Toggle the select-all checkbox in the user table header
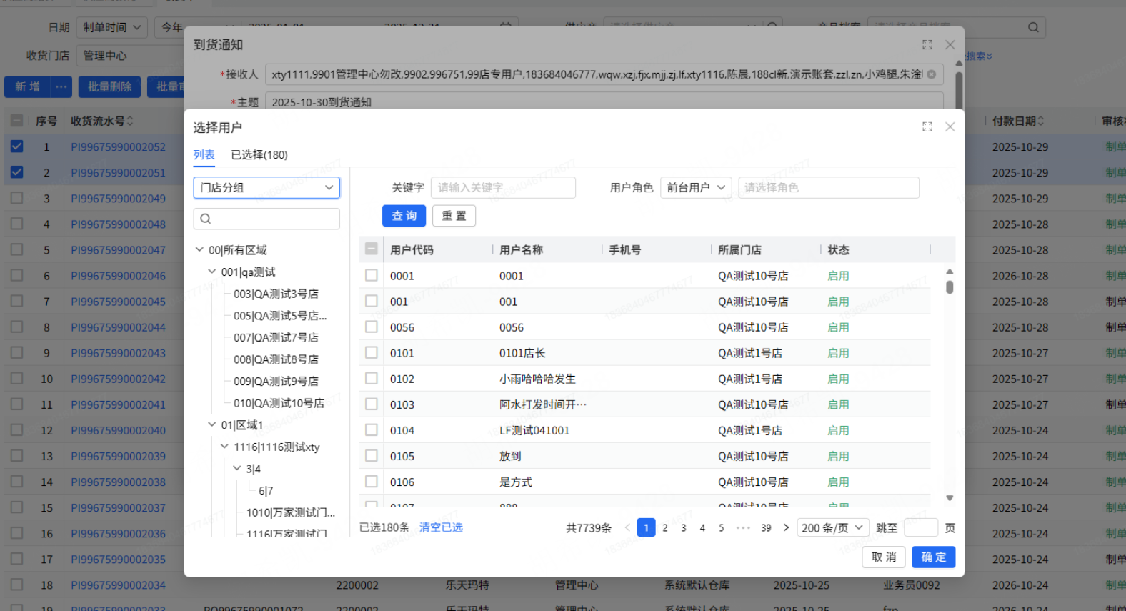This screenshot has height=611, width=1126. (372, 249)
